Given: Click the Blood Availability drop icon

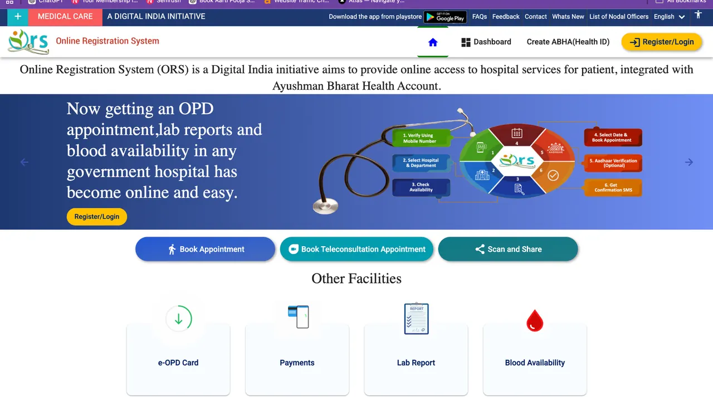Looking at the screenshot, I should point(535,320).
